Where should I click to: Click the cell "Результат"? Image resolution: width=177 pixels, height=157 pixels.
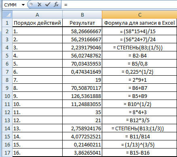[x=82, y=23]
